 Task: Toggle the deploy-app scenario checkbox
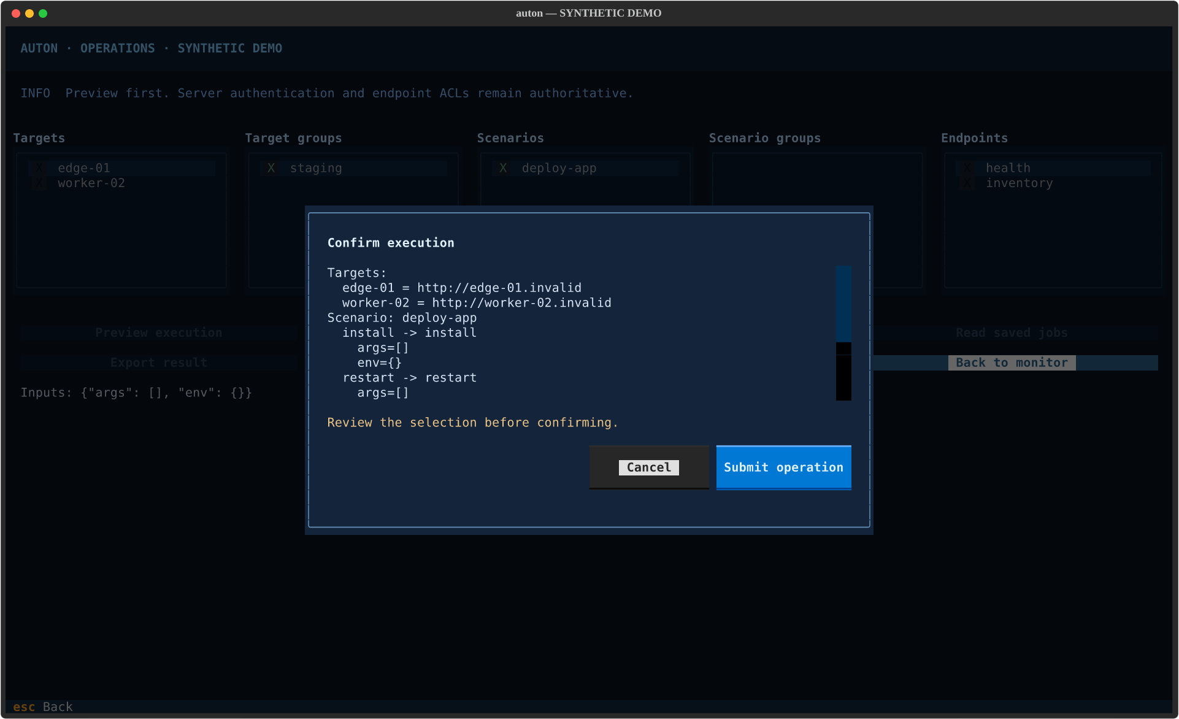pyautogui.click(x=503, y=168)
